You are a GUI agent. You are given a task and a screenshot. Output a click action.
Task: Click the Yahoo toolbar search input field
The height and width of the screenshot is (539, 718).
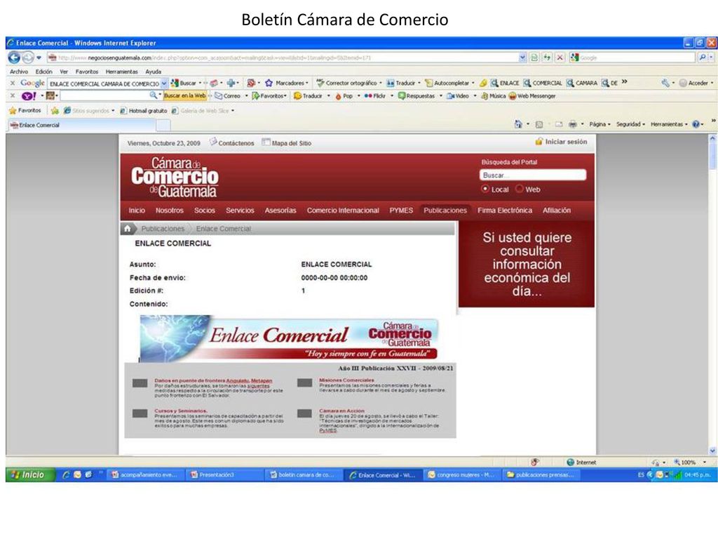pyautogui.click(x=105, y=95)
